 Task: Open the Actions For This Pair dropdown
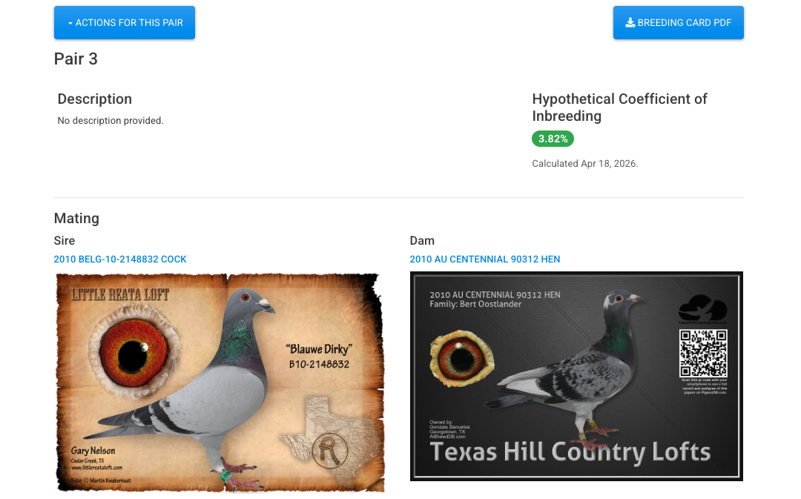(x=125, y=23)
